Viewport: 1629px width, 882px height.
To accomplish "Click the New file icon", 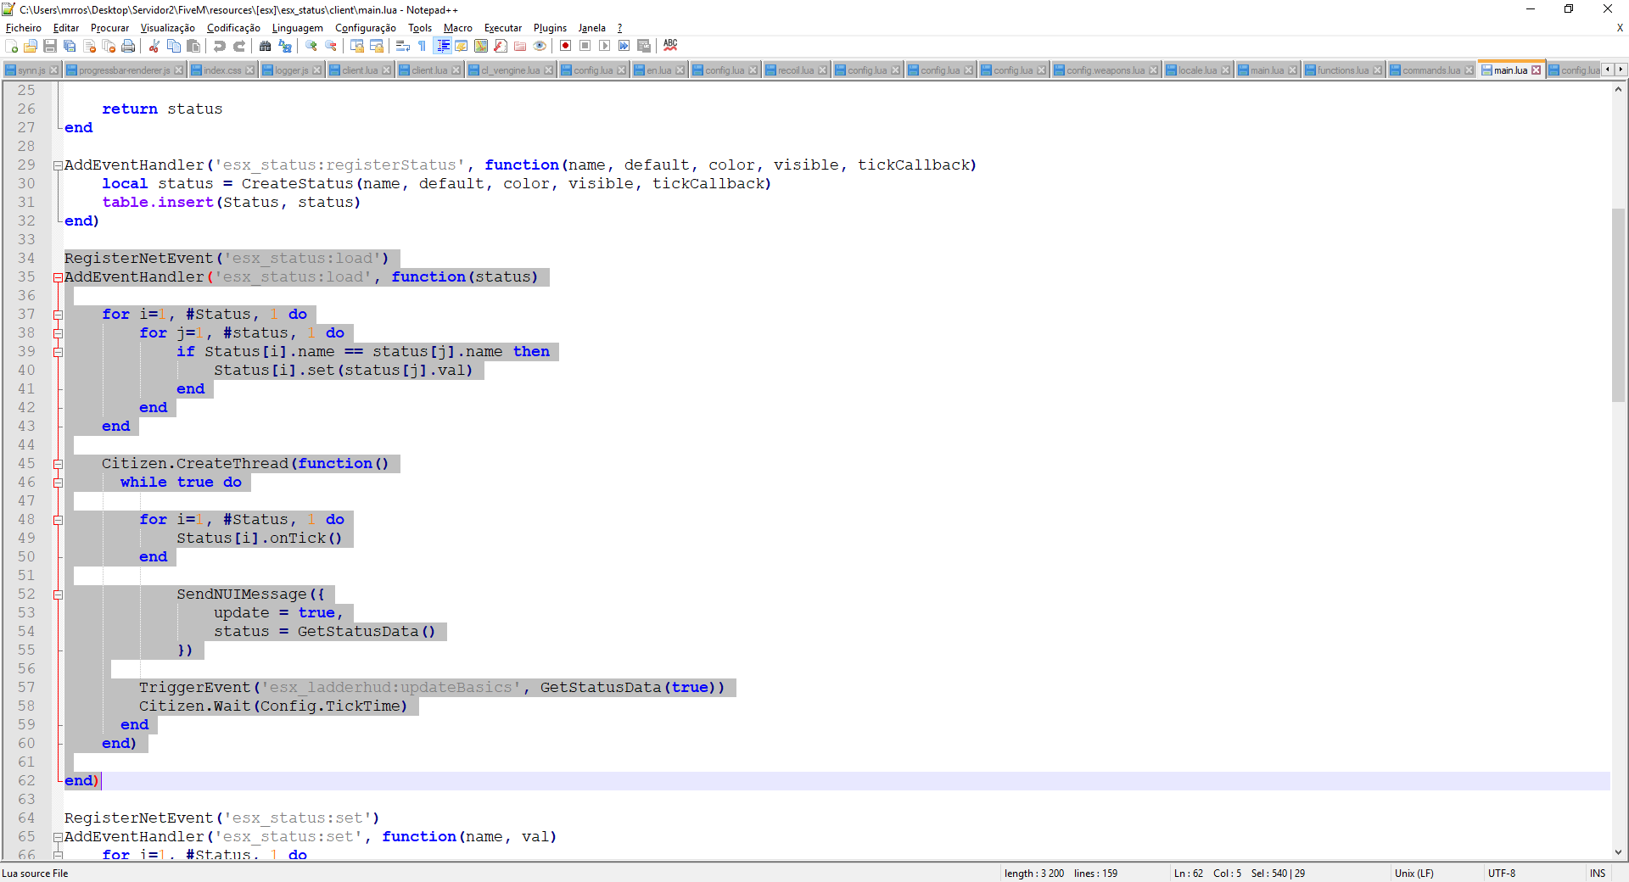I will [x=11, y=46].
